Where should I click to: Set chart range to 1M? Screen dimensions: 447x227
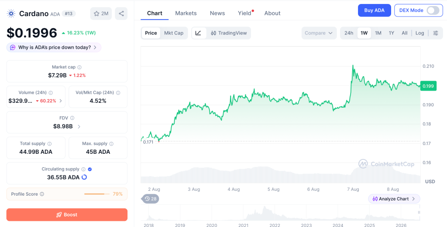tap(378, 33)
